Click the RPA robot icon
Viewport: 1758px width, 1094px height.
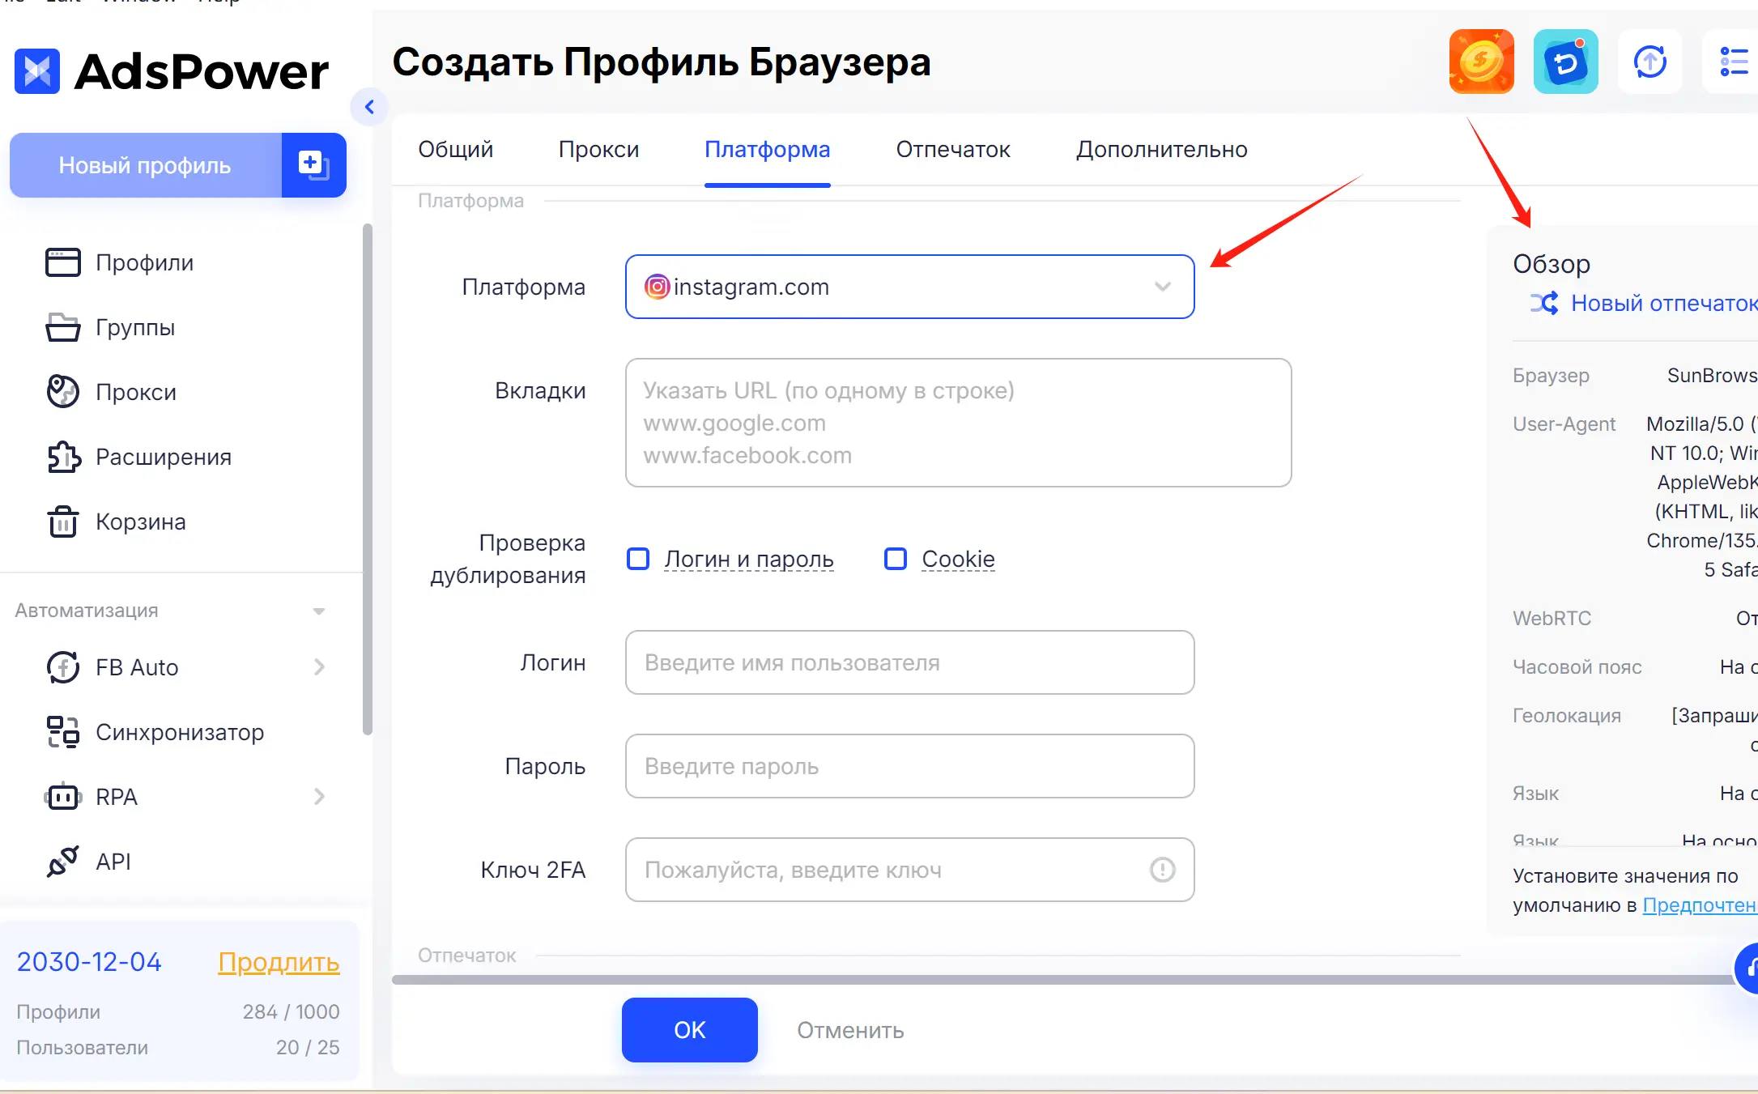[x=63, y=797]
